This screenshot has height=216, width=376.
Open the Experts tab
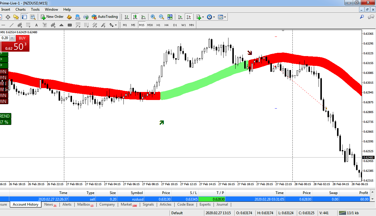(205, 204)
